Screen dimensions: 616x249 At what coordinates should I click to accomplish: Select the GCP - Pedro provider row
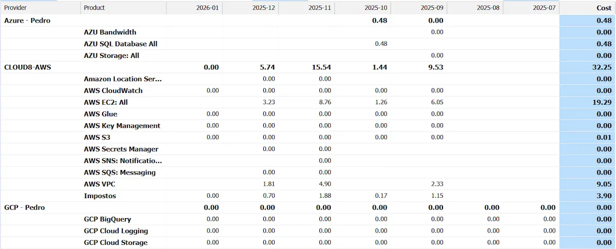point(308,207)
